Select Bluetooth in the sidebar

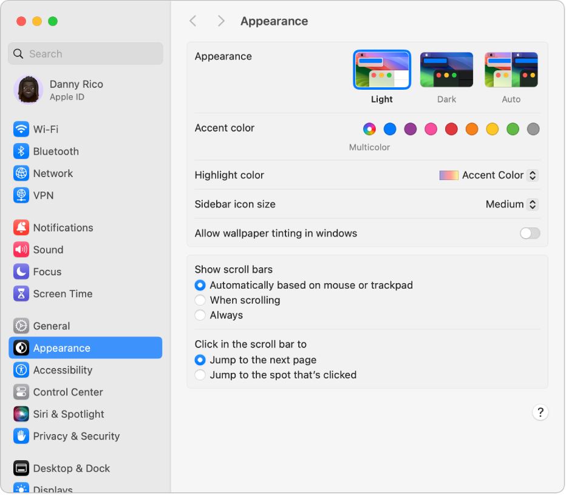click(x=55, y=151)
